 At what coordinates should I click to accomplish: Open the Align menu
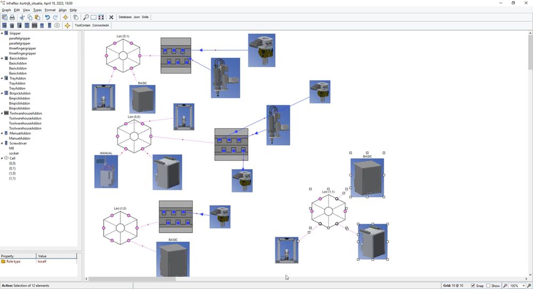tap(62, 10)
